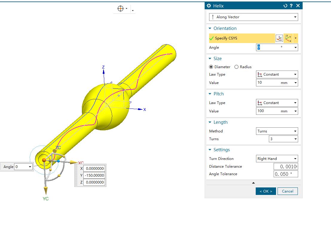Open the Length Method dropdown

coord(277,131)
